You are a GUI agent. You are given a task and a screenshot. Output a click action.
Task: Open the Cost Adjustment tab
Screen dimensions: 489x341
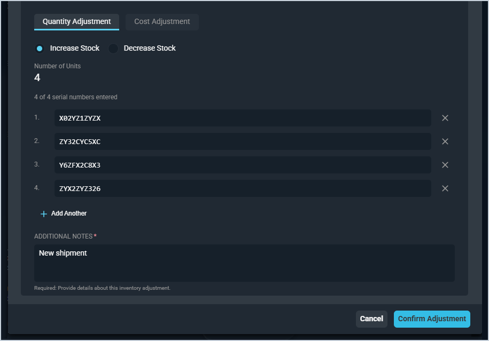coord(162,22)
